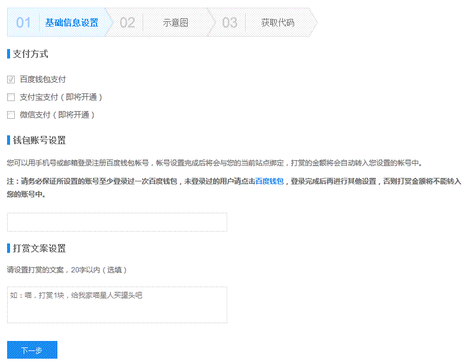Focus the wallet account input field

pos(117,222)
